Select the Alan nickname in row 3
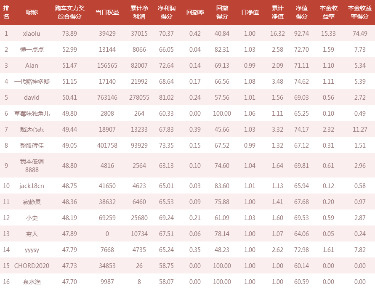This screenshot has height=289, width=375. point(32,66)
